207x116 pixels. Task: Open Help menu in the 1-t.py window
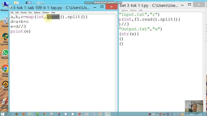(141, 10)
